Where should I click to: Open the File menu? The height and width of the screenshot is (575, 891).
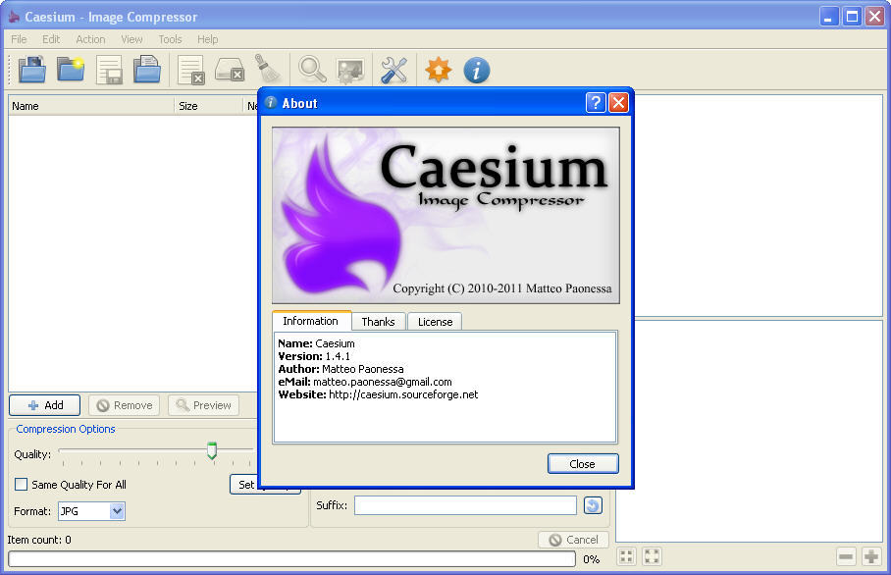[x=18, y=39]
